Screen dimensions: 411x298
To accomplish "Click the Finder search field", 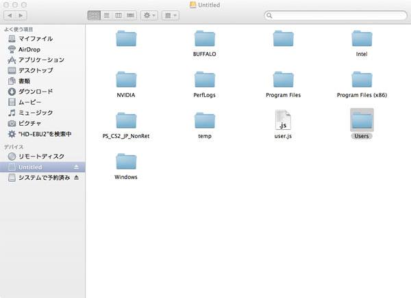I will 334,15.
